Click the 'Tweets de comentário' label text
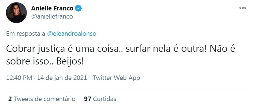 coord(44,99)
